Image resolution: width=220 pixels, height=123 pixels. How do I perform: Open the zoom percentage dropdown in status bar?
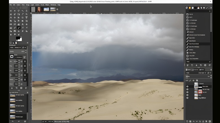[50, 122]
